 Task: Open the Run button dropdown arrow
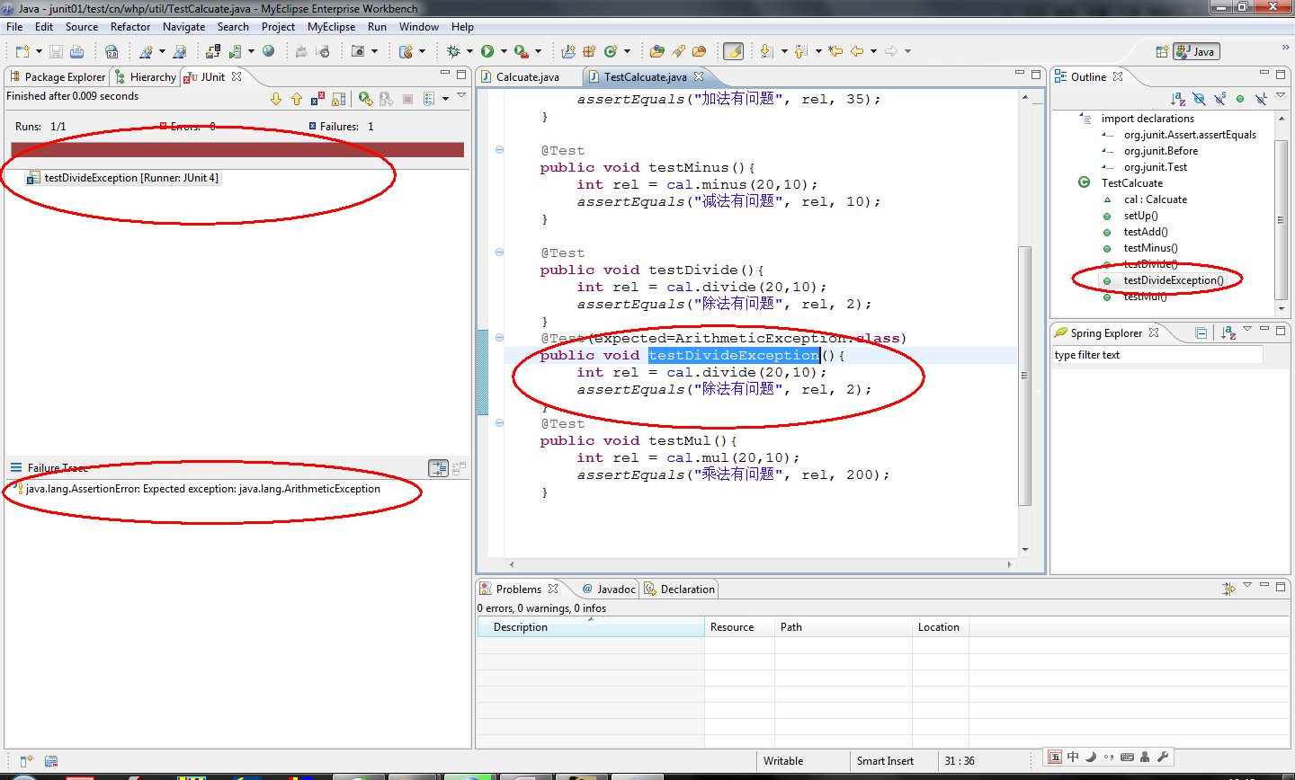(x=504, y=51)
